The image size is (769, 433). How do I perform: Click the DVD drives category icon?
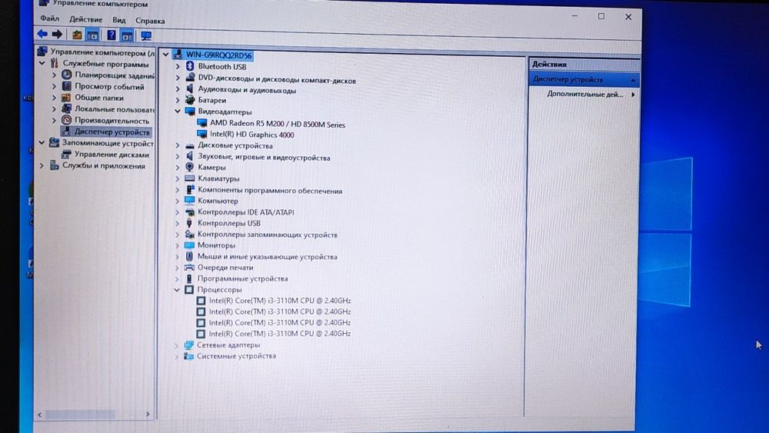[190, 78]
